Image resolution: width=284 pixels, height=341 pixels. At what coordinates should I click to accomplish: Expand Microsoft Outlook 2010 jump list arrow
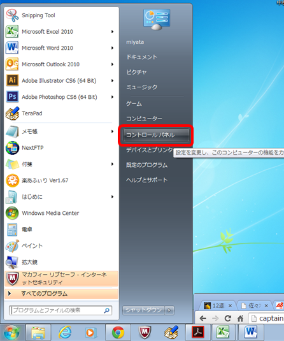pyautogui.click(x=112, y=64)
